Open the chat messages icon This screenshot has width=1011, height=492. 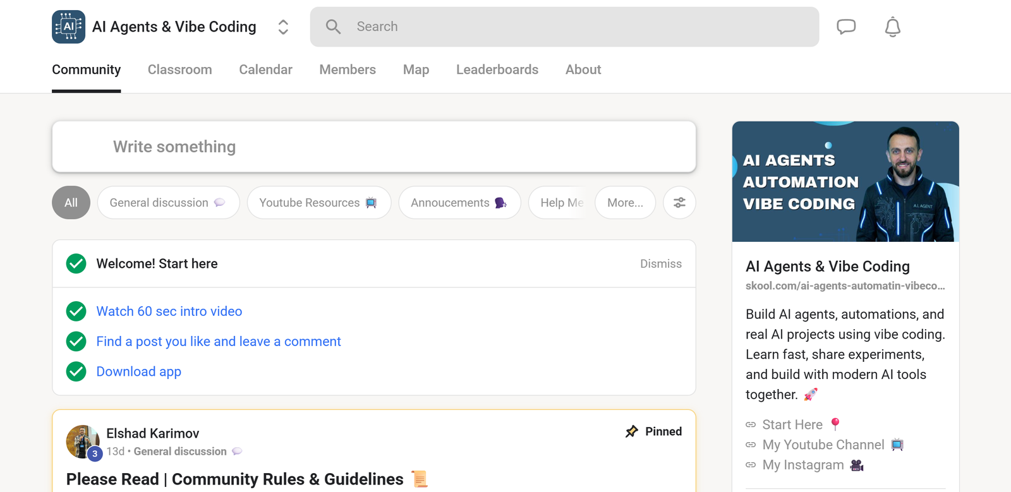tap(845, 27)
